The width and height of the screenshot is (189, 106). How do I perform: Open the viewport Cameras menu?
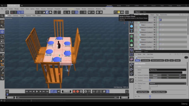(16, 16)
